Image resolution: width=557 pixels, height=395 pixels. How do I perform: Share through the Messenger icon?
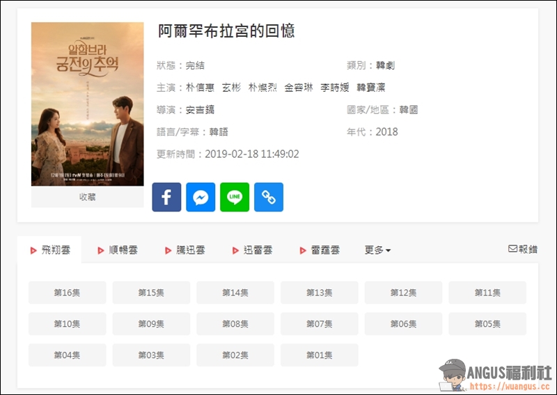201,197
